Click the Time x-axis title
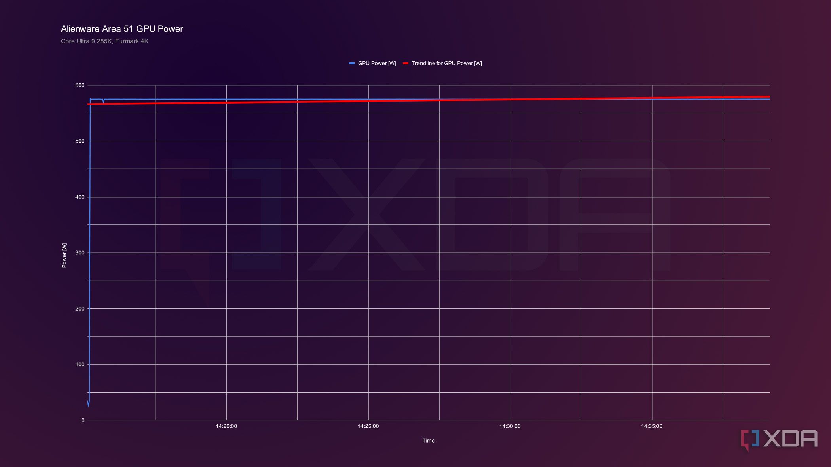831x467 pixels. [x=429, y=441]
